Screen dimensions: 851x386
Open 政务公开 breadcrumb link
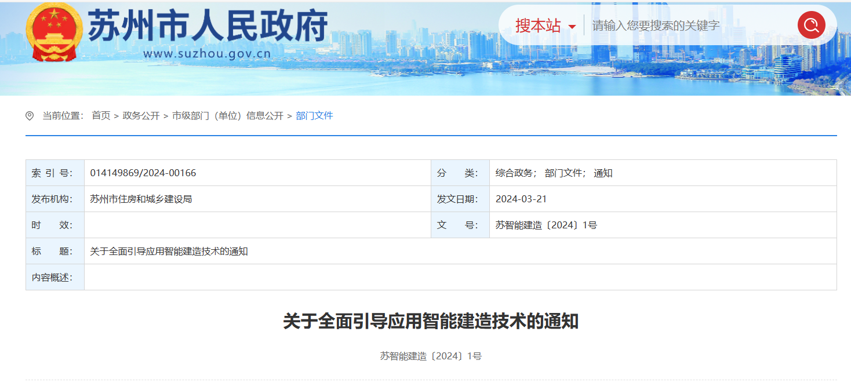(x=141, y=116)
